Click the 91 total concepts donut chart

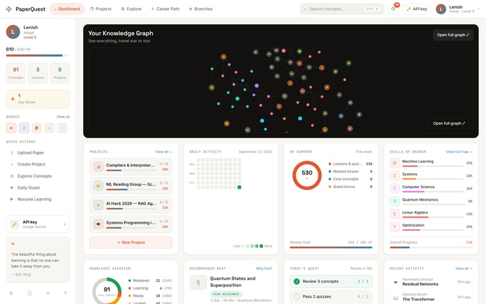107,291
